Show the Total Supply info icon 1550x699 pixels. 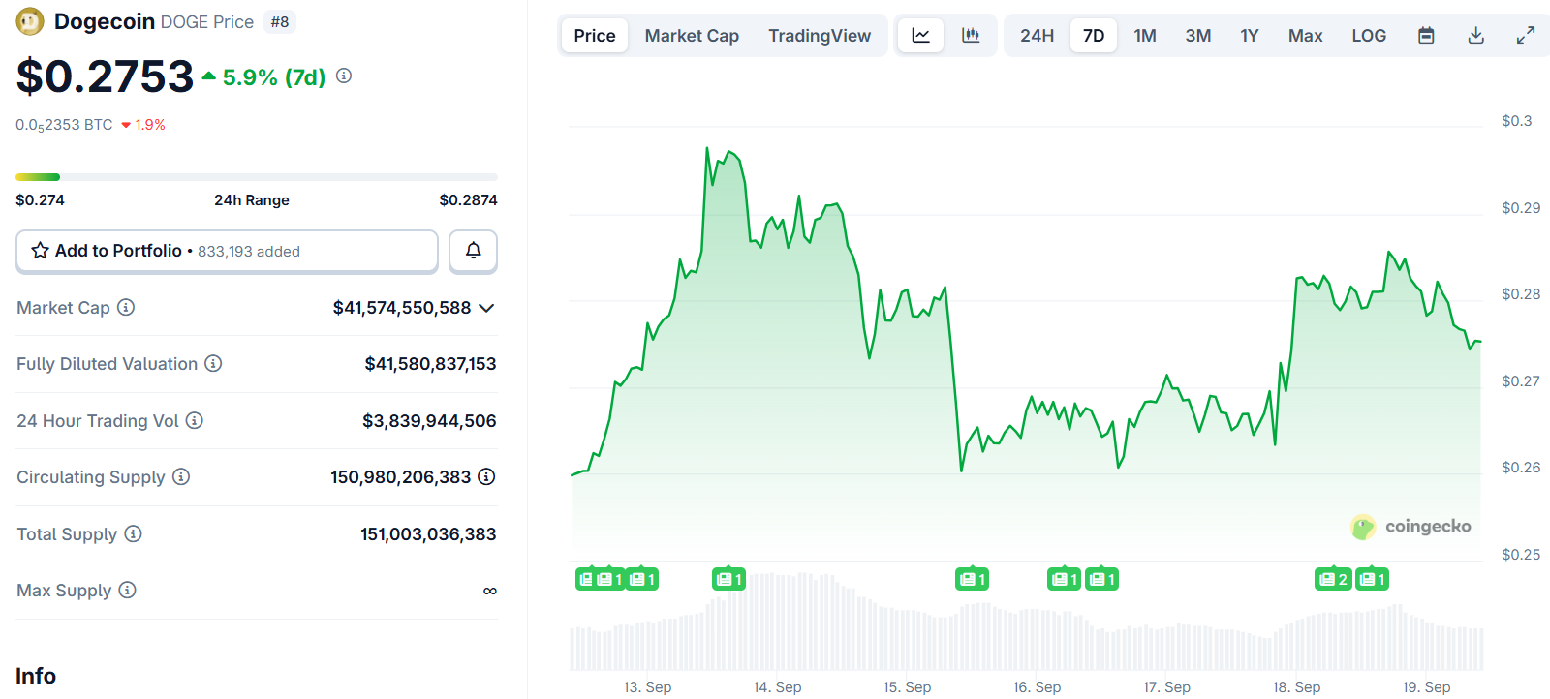[134, 533]
